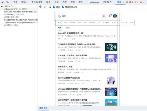Click 代码人生 category in preview nav bar
This screenshot has width=147, height=111.
pyautogui.click(x=124, y=22)
